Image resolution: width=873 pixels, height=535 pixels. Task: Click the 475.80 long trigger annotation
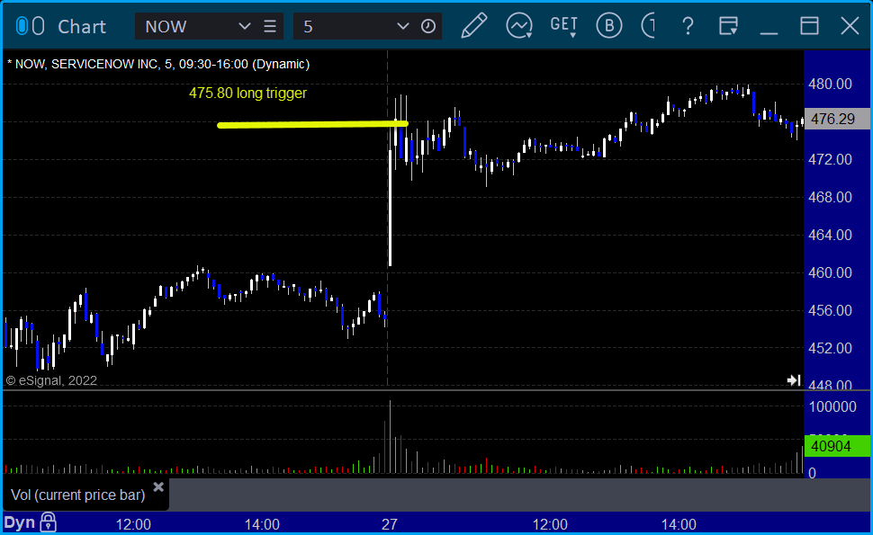pos(247,93)
